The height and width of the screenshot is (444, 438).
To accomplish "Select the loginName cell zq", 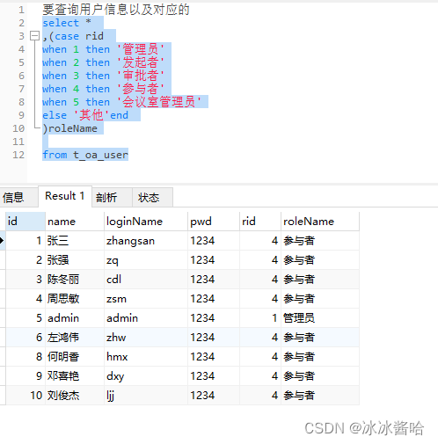I will click(x=146, y=260).
